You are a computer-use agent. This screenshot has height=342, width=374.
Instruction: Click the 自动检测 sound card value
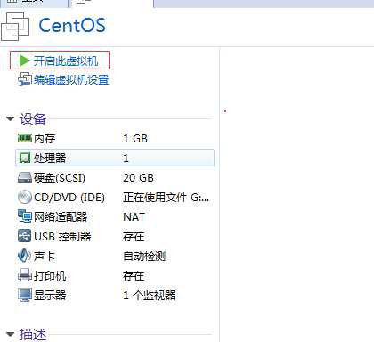pyautogui.click(x=144, y=256)
